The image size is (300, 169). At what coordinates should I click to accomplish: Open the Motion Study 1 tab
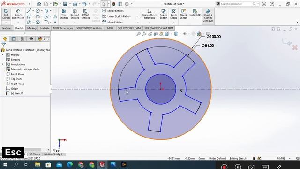point(53,154)
